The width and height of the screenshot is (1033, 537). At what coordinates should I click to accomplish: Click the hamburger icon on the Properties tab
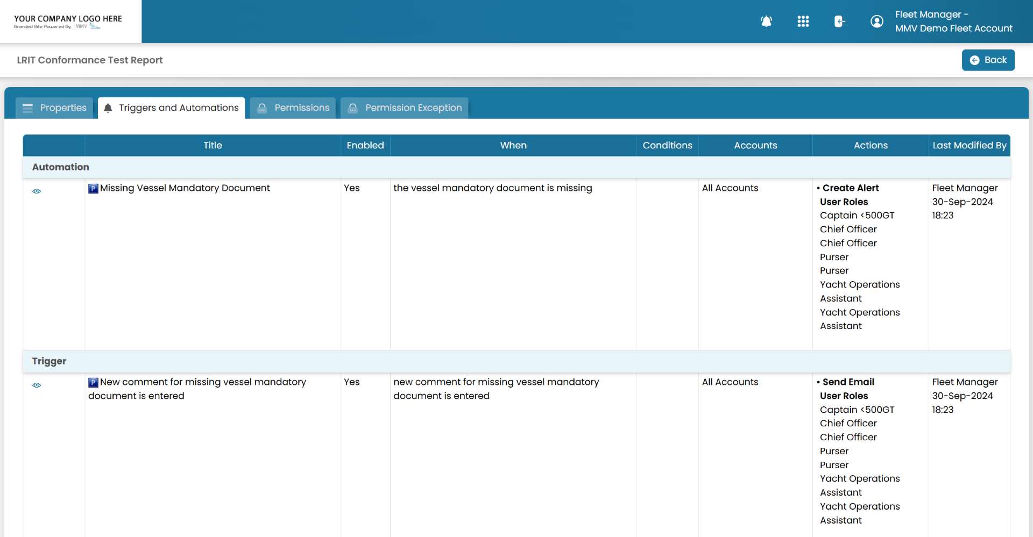[x=27, y=108]
